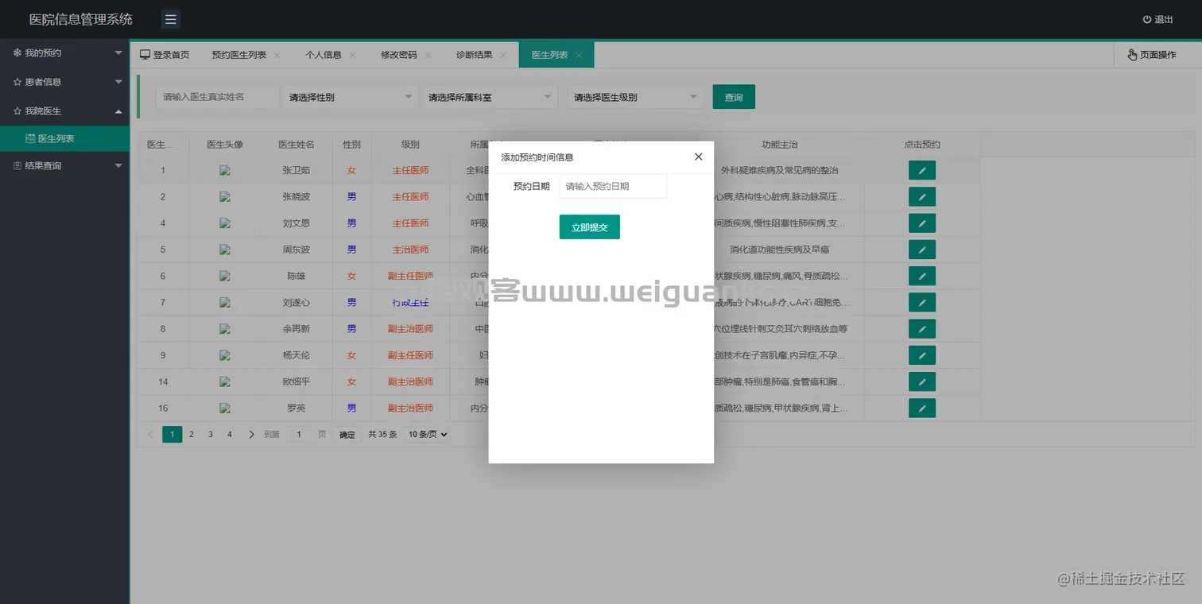Click the avatar image of 刘遂心
The image size is (1202, 604).
coord(225,302)
